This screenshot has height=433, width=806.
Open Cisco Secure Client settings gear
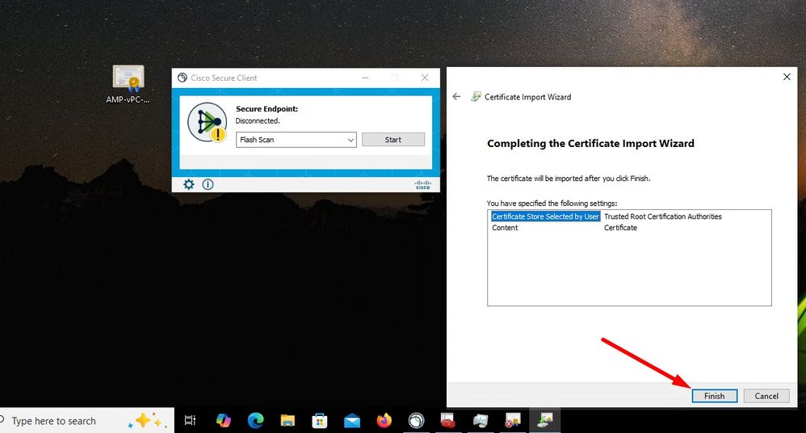189,184
